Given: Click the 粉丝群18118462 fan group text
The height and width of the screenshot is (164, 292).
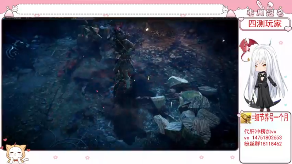Looking at the screenshot, I should point(263,144).
